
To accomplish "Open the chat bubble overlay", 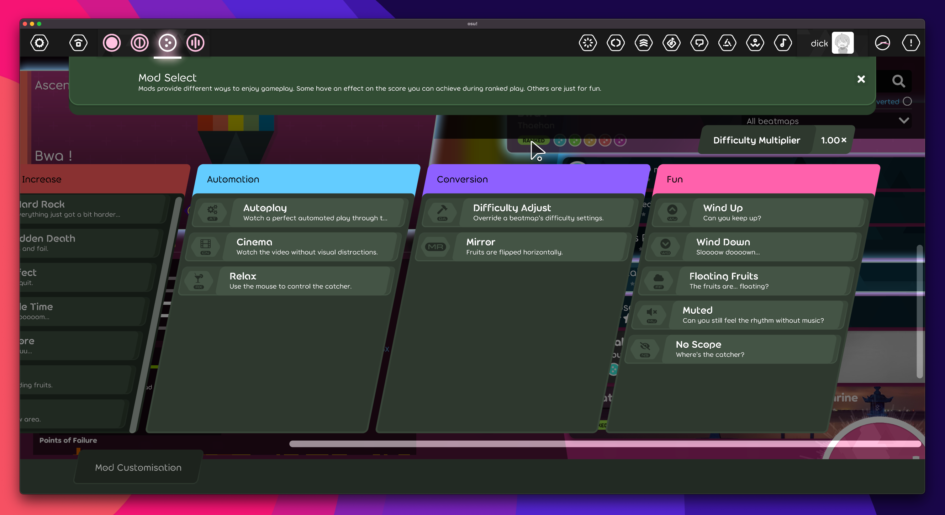I will click(699, 43).
